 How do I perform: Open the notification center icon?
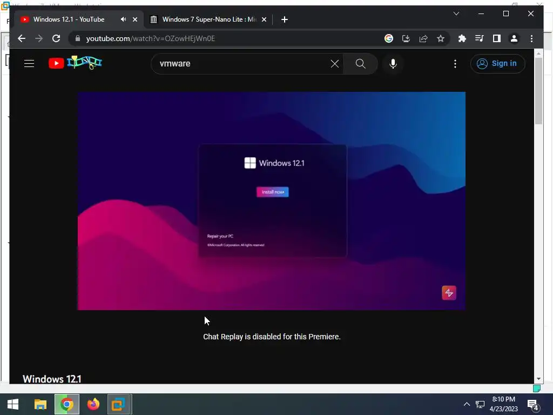point(533,405)
